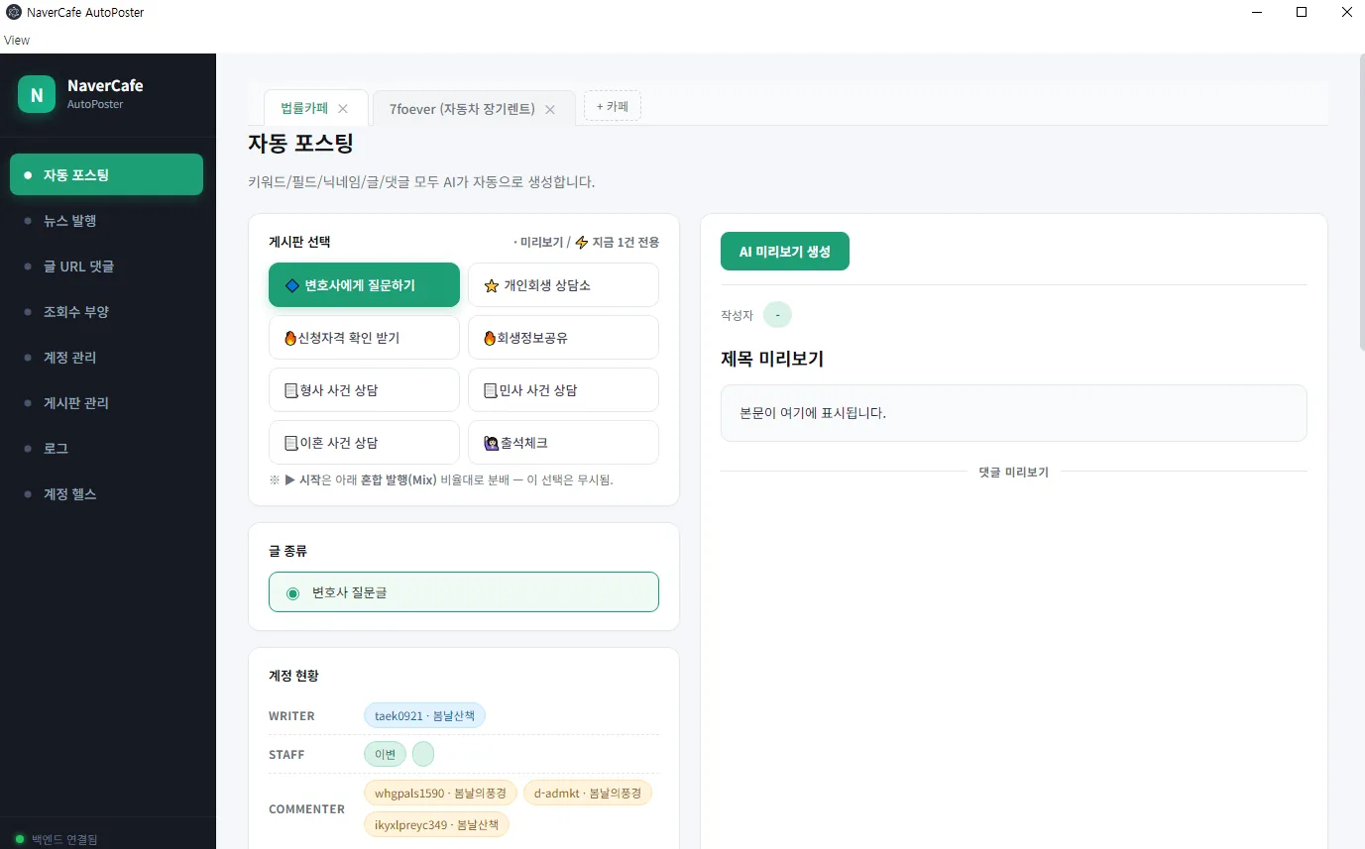Click the document icon on 형사 사건 상담
Viewport: 1365px width, 849px height.
tap(290, 390)
